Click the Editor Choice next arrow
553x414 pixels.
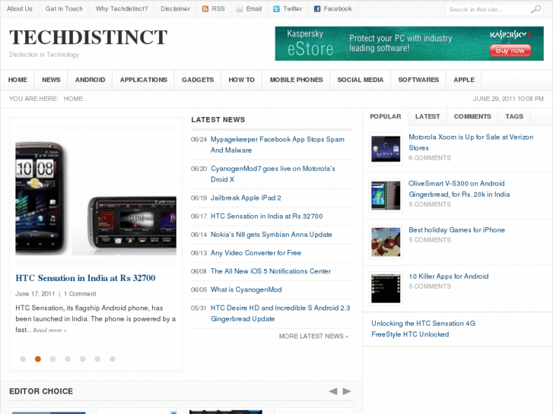(347, 391)
